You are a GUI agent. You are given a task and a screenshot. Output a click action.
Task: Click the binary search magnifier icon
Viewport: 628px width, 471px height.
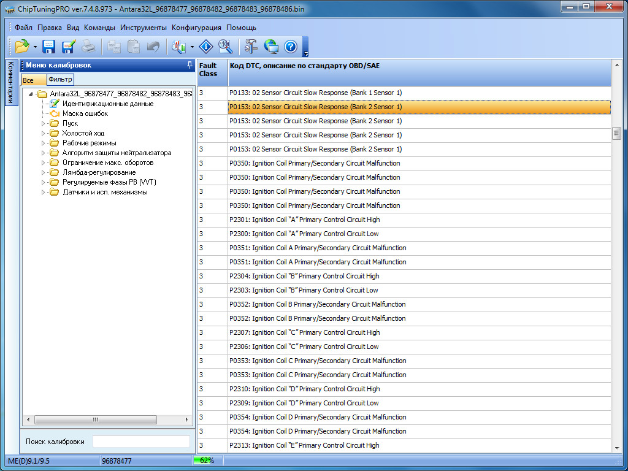[225, 47]
